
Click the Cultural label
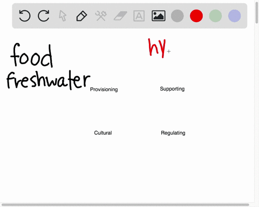pos(103,133)
